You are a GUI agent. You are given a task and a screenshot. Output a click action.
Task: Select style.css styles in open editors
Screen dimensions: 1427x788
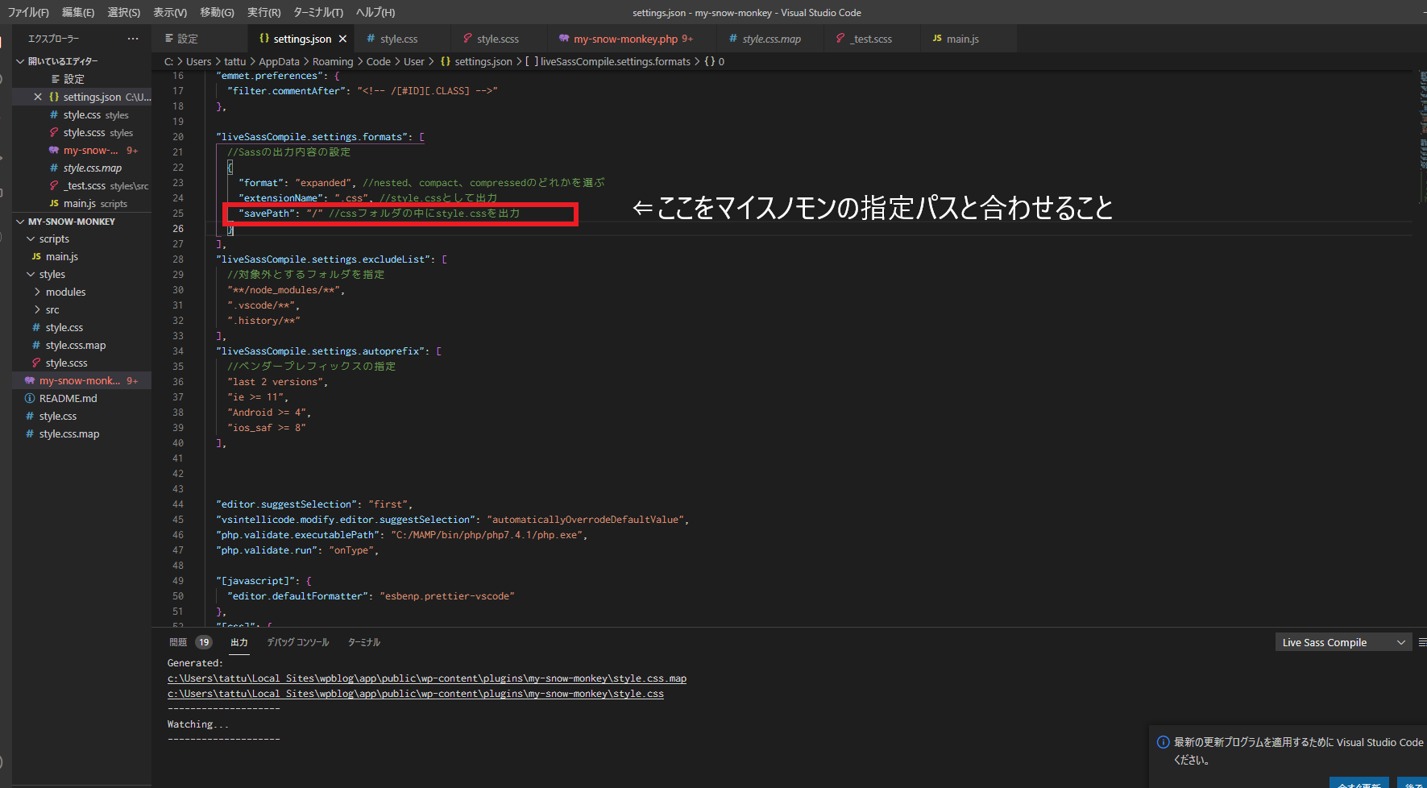[82, 114]
